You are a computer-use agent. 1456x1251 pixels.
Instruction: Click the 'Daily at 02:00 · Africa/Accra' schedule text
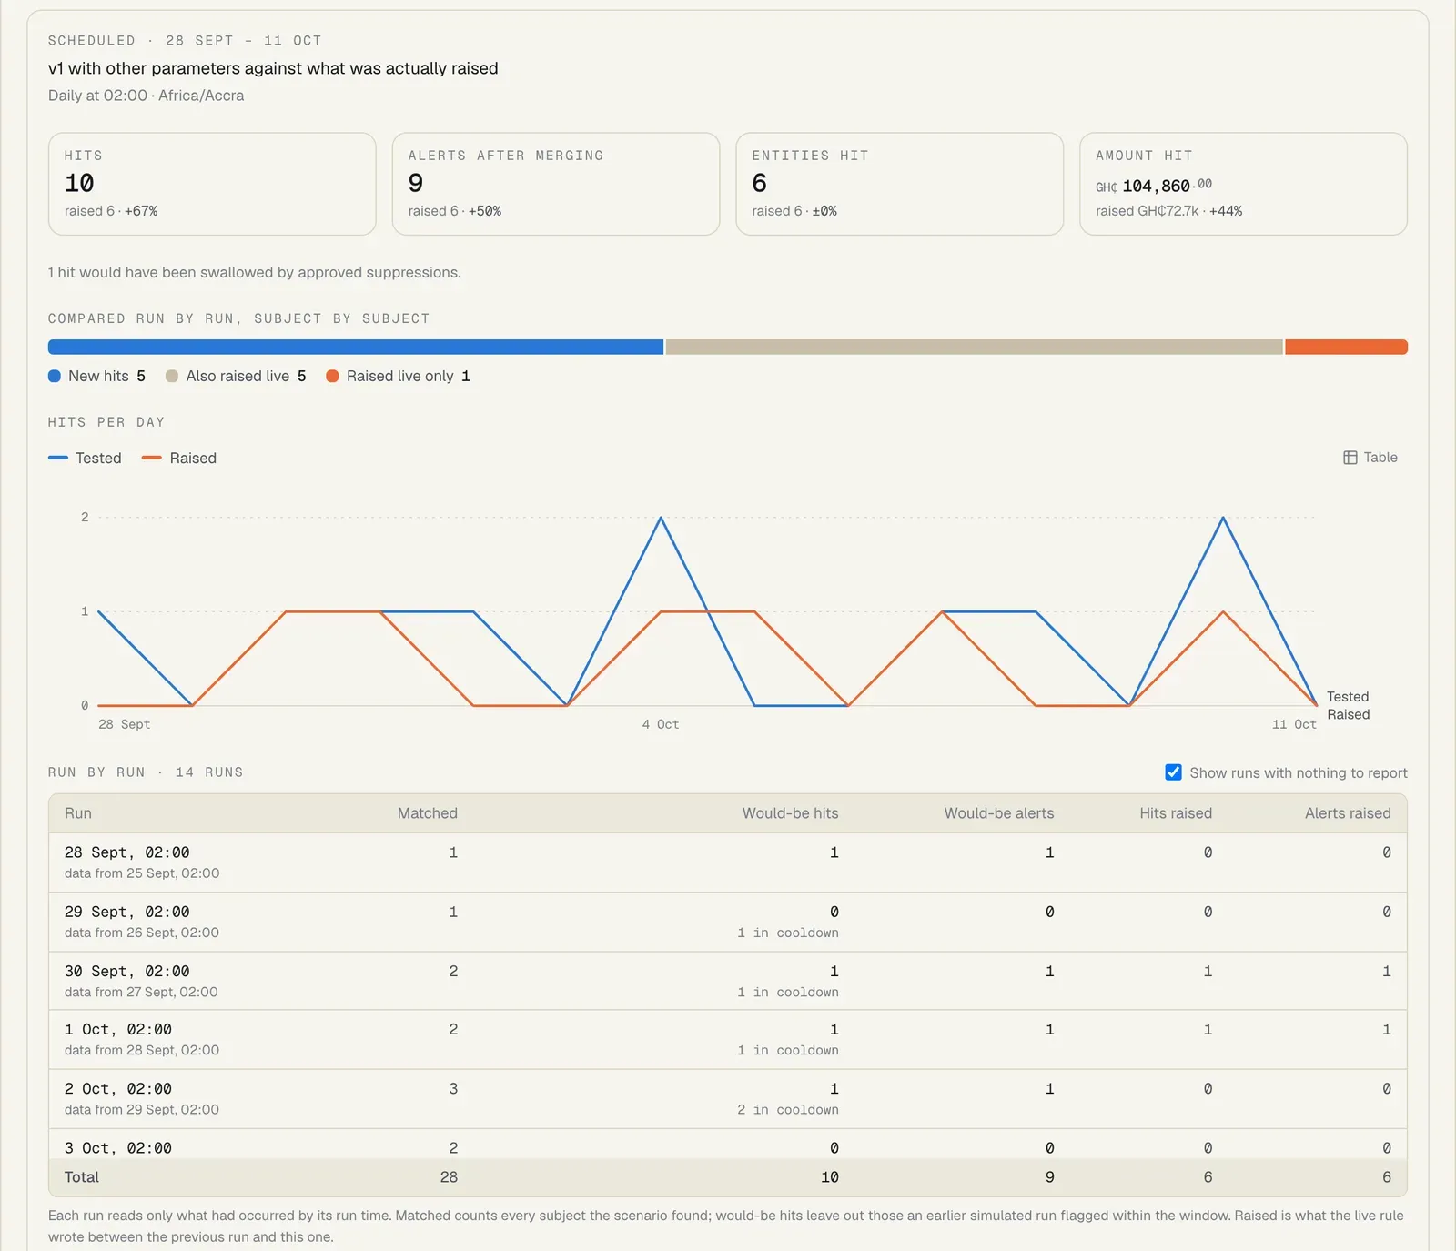tap(146, 96)
